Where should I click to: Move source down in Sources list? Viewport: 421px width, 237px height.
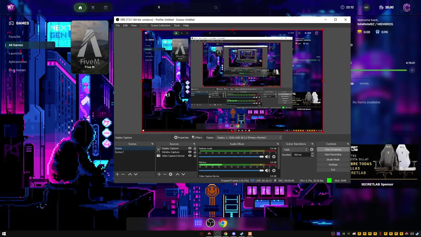point(183,174)
